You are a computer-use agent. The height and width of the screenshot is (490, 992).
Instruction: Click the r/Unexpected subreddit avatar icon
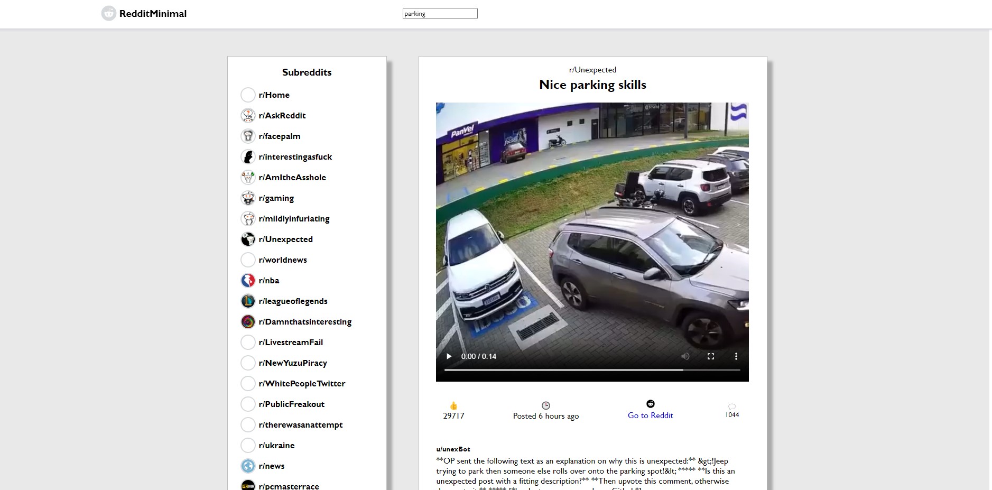pyautogui.click(x=248, y=239)
